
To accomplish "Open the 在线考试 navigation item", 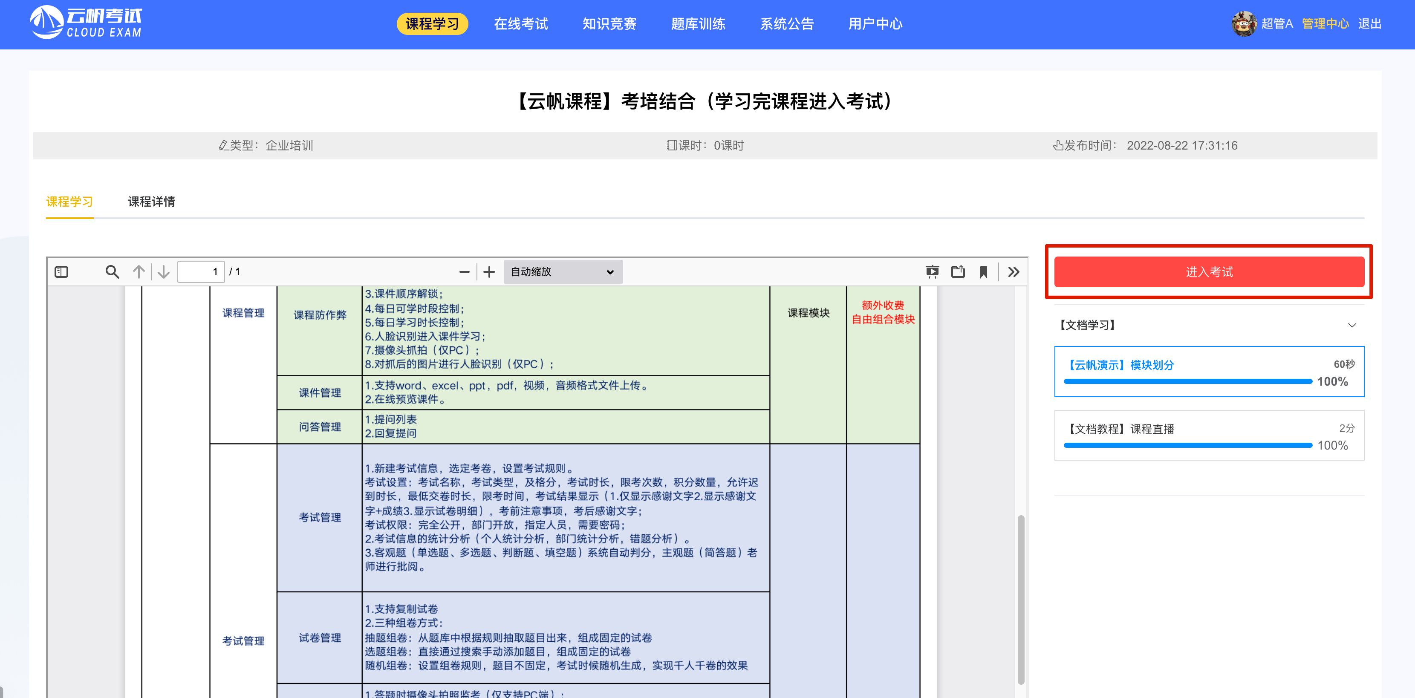I will point(521,23).
